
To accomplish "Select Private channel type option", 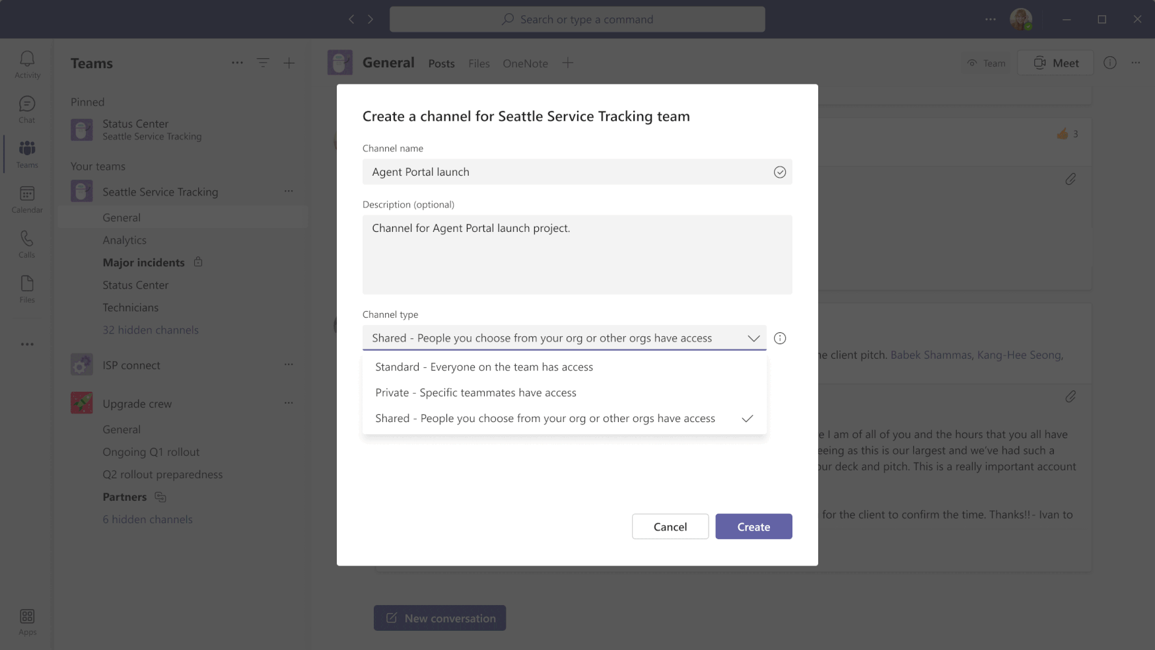I will click(475, 393).
